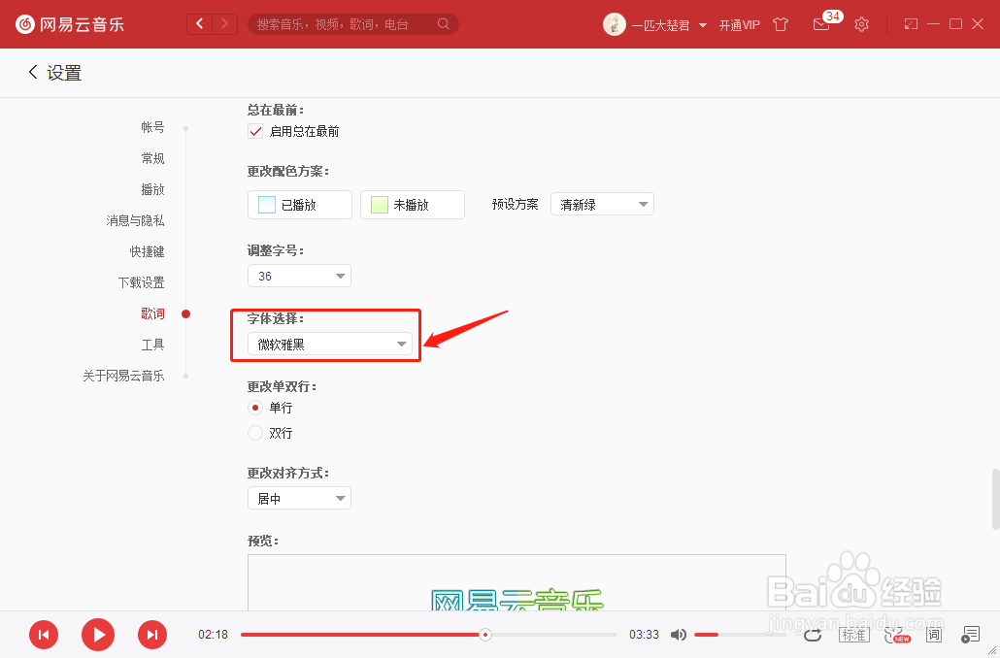Expand the username account dropdown arrow
The width and height of the screenshot is (1000, 658).
[703, 25]
